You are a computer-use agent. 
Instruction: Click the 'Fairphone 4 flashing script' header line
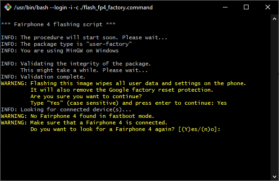pos(58,24)
